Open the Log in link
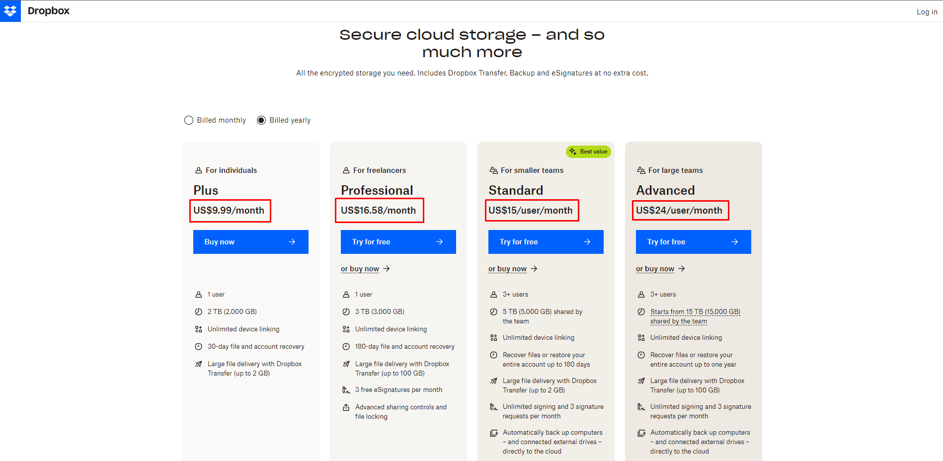Screen dimensions: 943x461 click(x=927, y=12)
